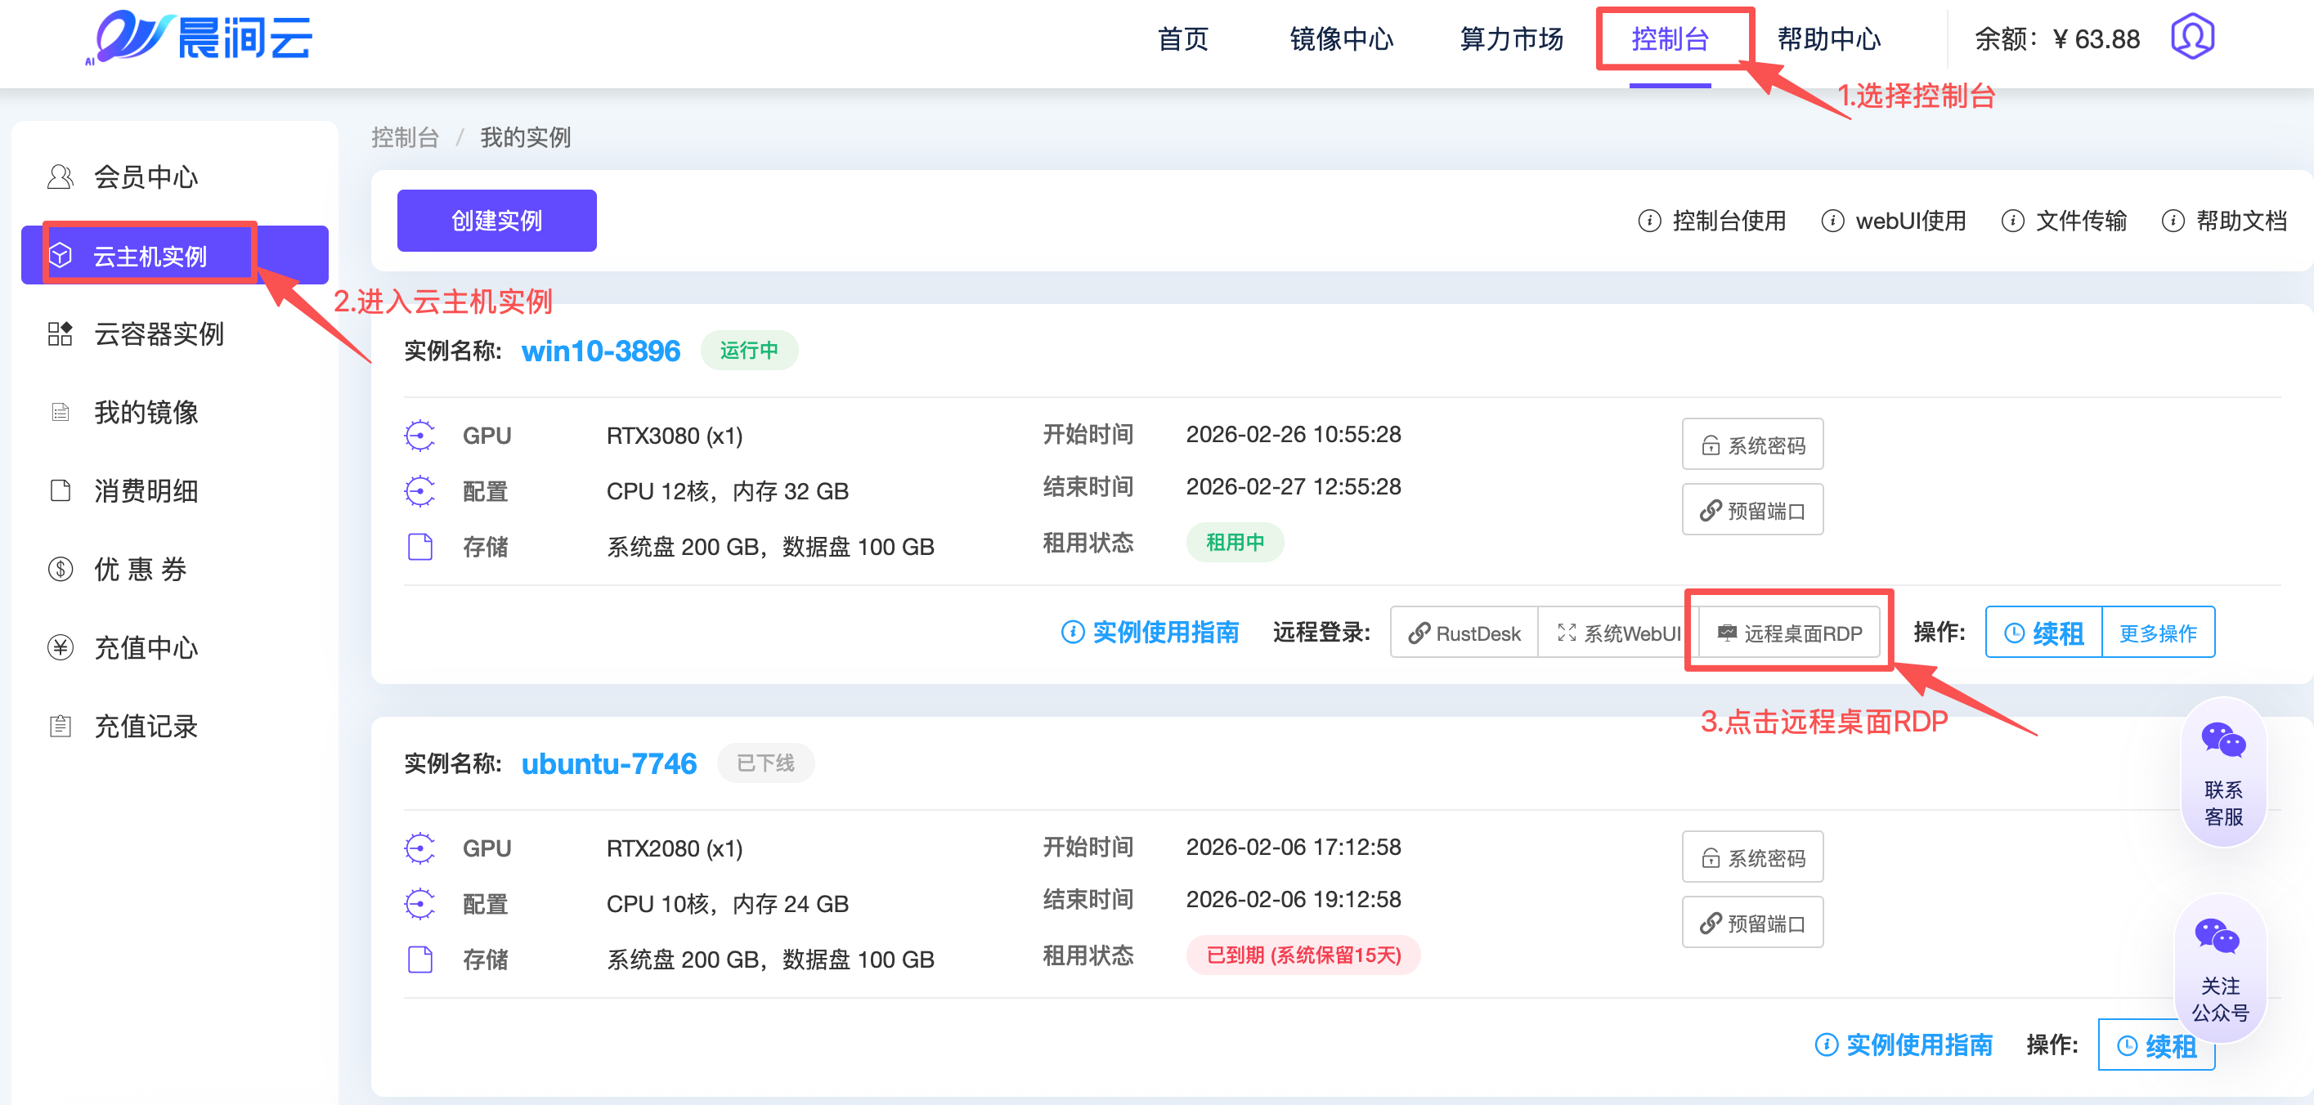
Task: Open the win10-3896 instance name link
Action: click(600, 350)
